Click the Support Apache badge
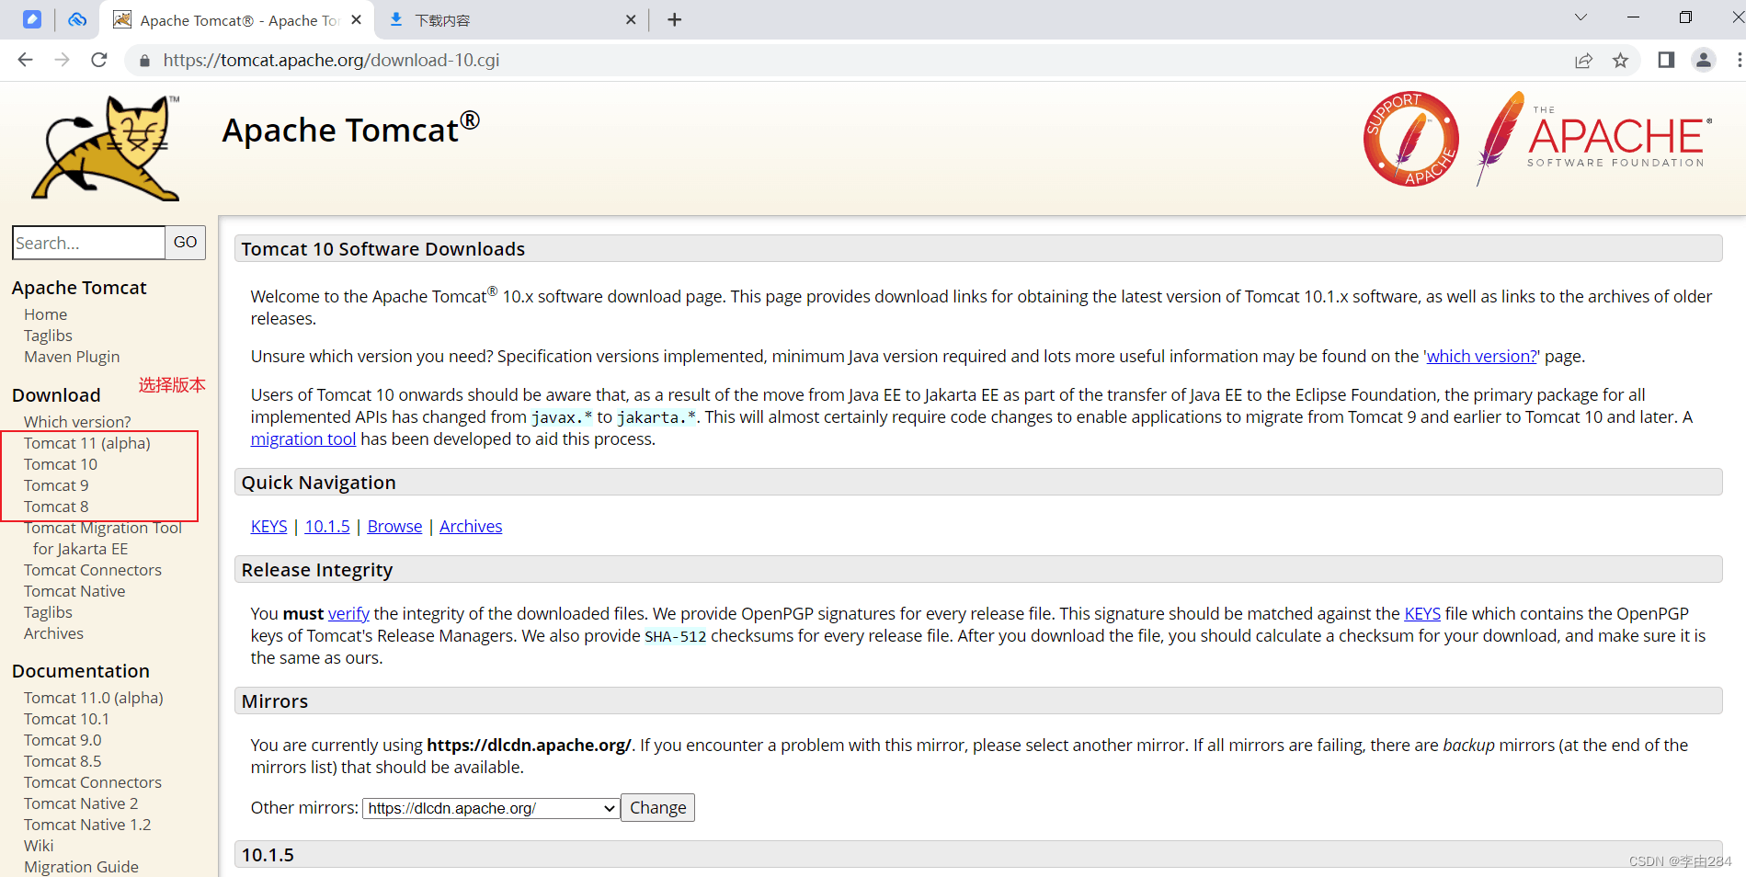 [x=1411, y=139]
